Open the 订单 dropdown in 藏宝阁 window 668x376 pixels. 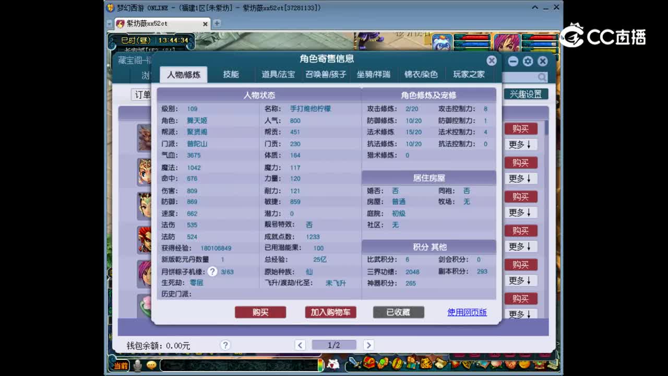[141, 95]
